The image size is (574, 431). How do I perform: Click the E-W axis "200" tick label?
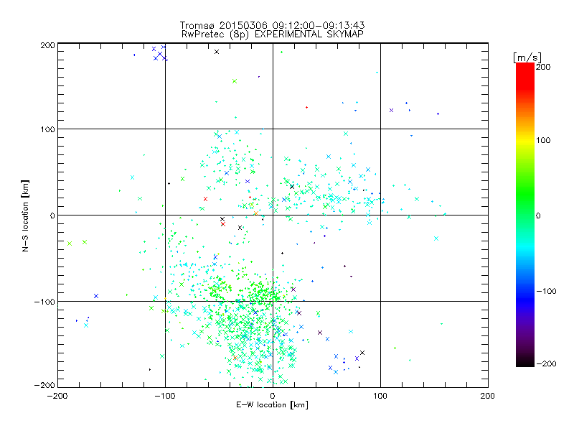pos(488,396)
